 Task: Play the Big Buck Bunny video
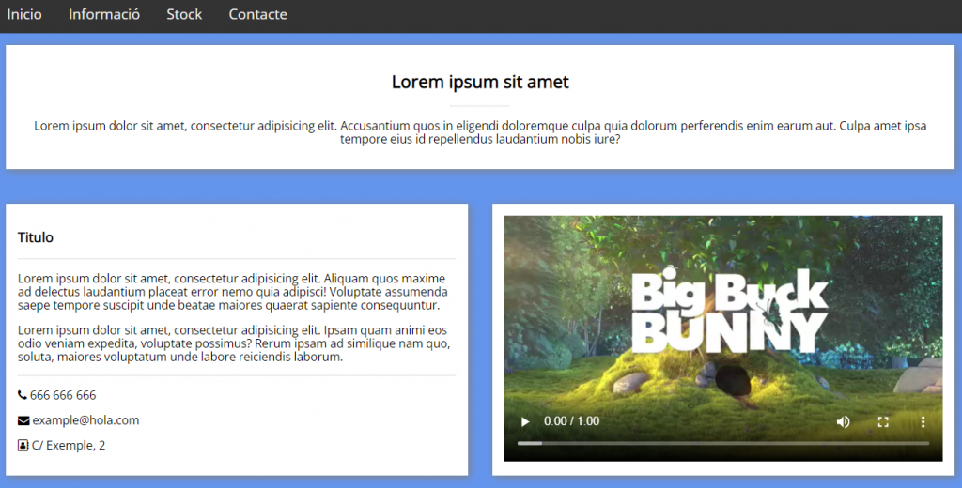[x=525, y=421]
